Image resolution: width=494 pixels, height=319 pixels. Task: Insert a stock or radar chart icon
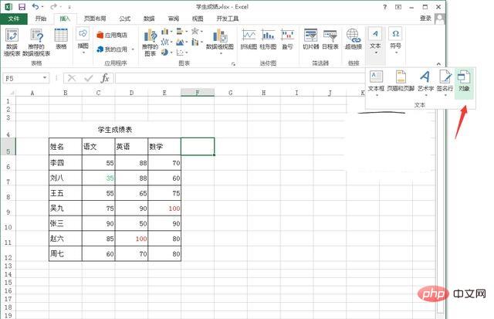click(195, 32)
